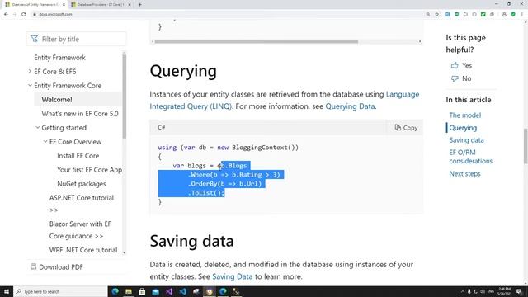528x297 pixels.
Task: Open File Explorer from taskbar
Action: click(129, 291)
